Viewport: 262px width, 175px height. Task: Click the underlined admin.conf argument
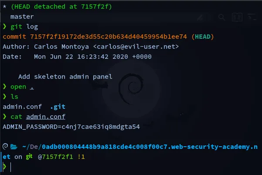(x=46, y=117)
